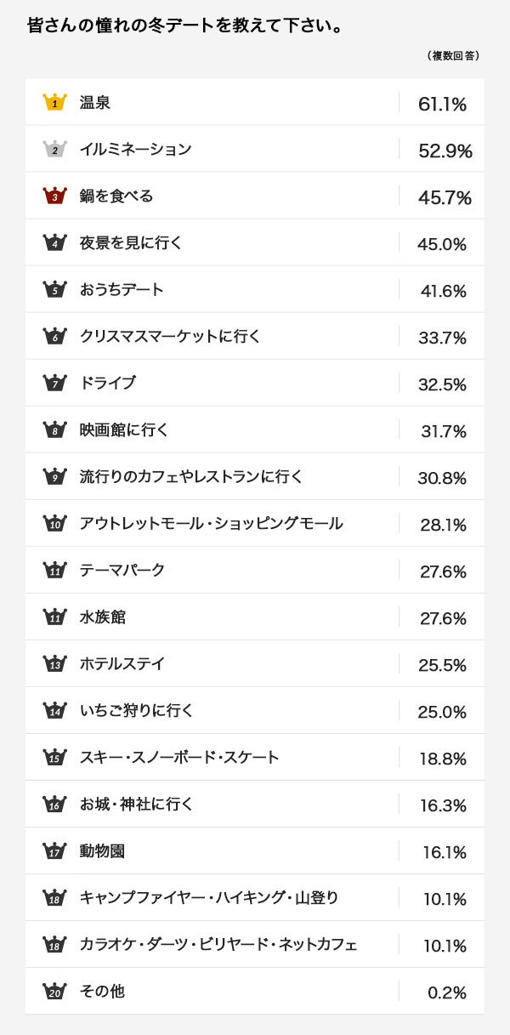
Task: Click the （複数回答） note
Action: point(453,56)
